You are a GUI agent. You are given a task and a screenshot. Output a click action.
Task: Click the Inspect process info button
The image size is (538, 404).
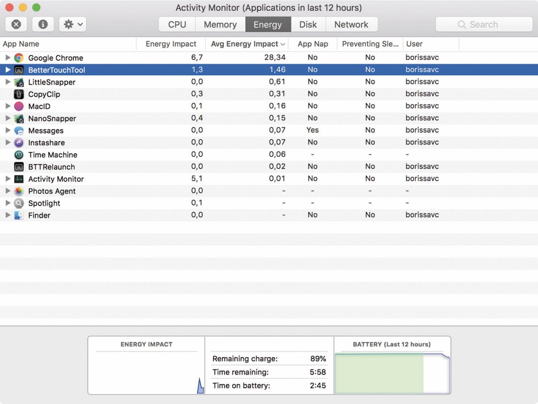(x=43, y=24)
